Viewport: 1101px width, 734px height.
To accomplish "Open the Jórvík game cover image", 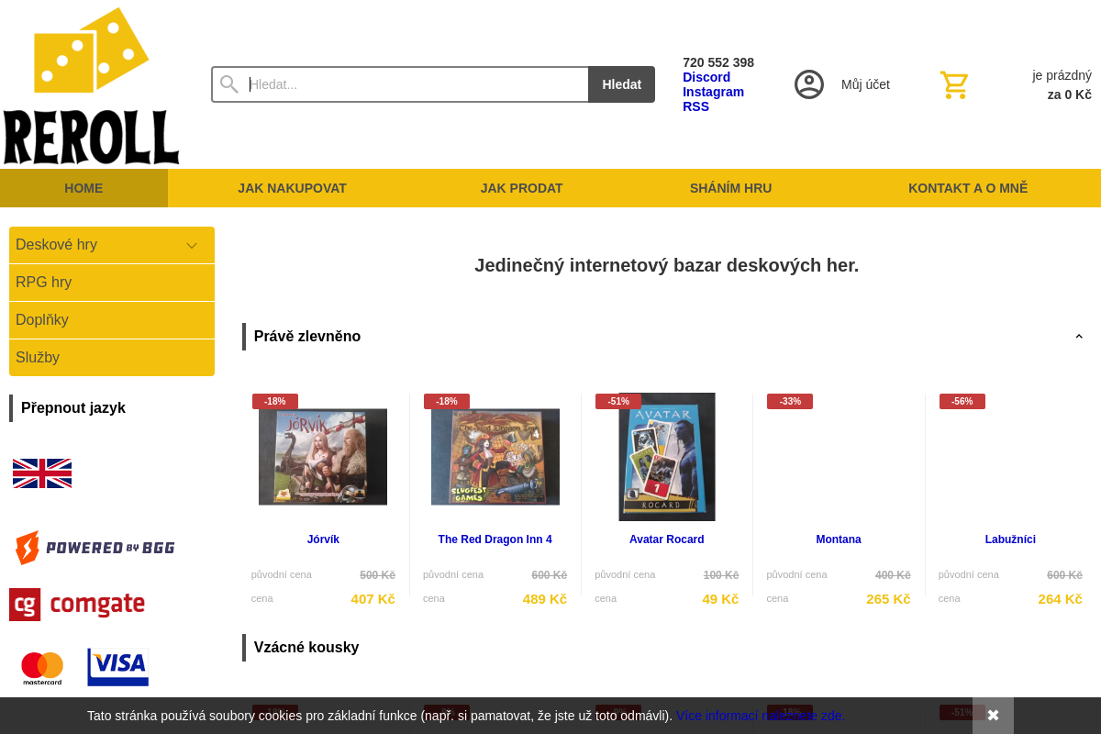I will coord(323,457).
